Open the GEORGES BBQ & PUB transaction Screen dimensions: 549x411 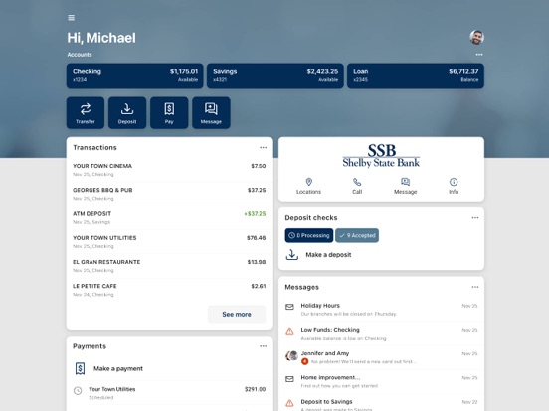(x=169, y=194)
